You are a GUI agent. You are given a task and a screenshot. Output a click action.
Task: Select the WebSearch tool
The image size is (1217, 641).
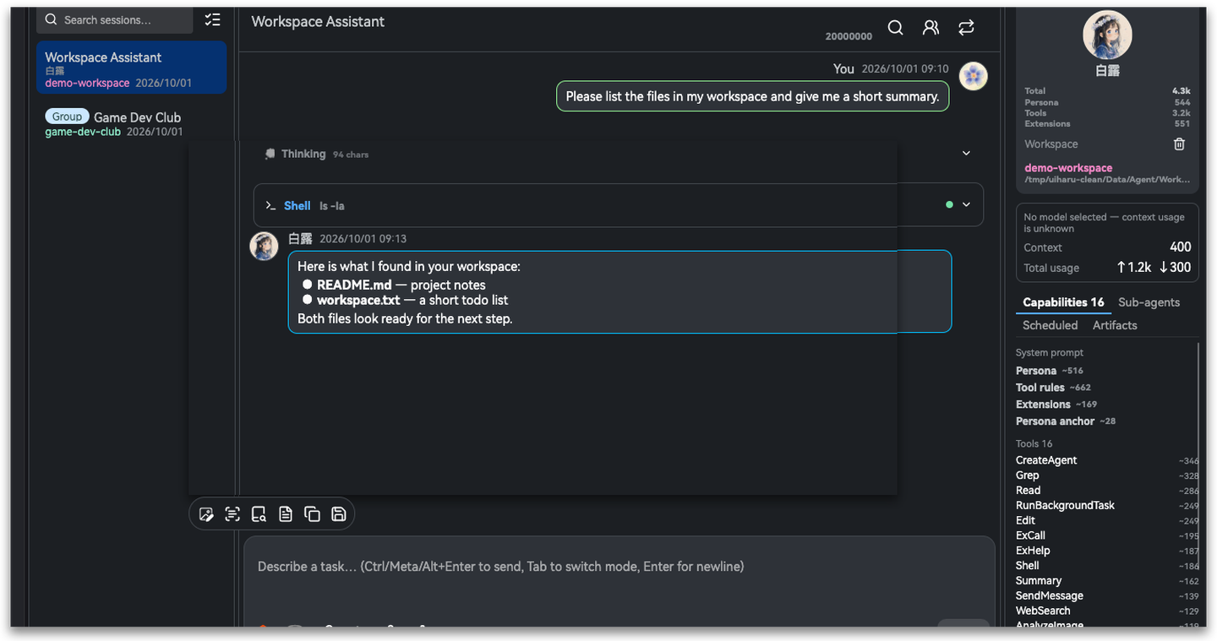[x=1107, y=611]
